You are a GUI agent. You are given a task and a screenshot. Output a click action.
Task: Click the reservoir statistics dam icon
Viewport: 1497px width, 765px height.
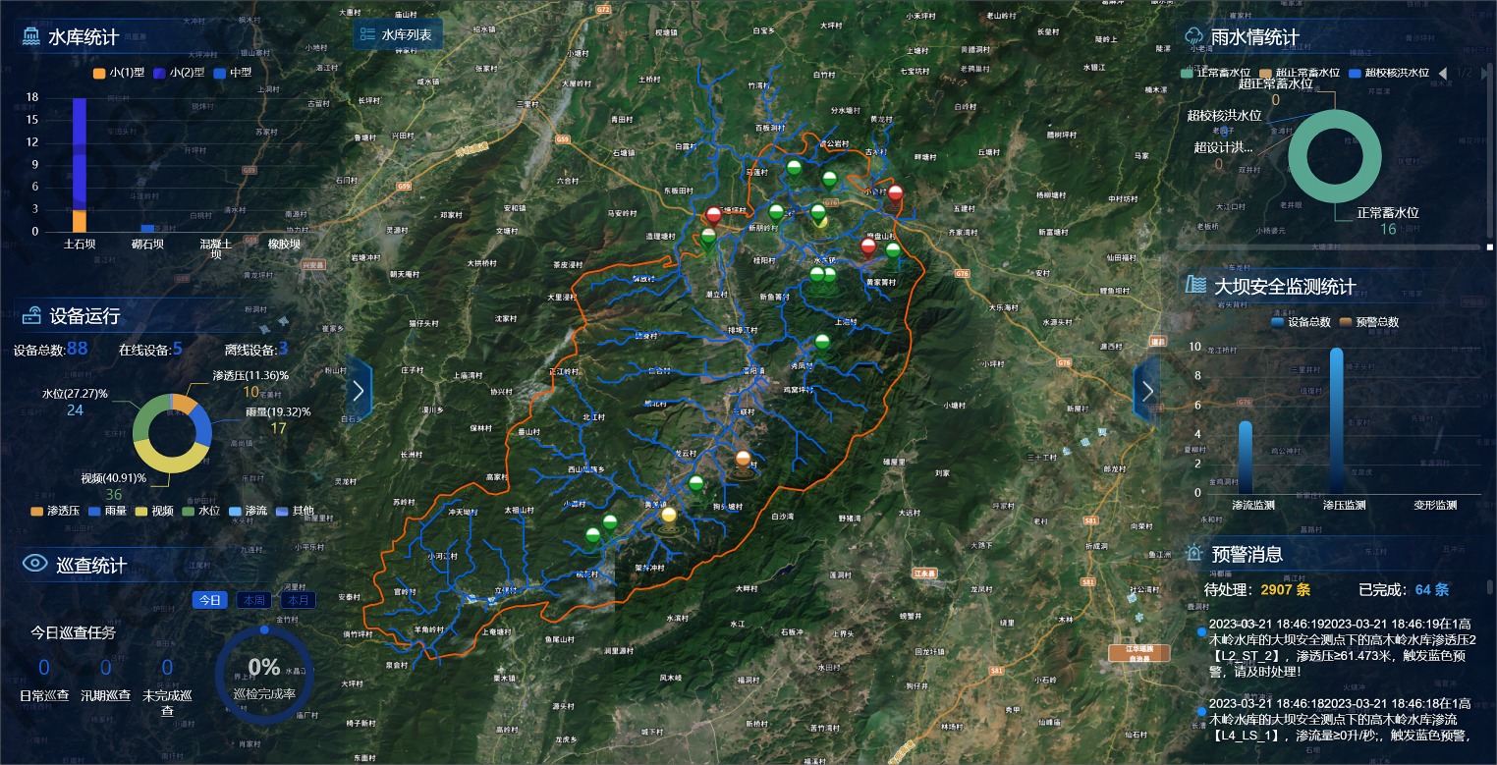pyautogui.click(x=31, y=37)
